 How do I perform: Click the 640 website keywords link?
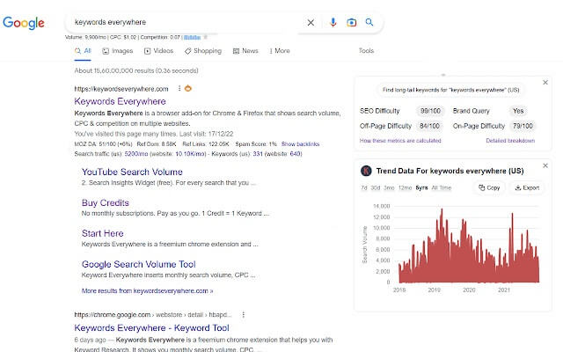pyautogui.click(x=296, y=154)
